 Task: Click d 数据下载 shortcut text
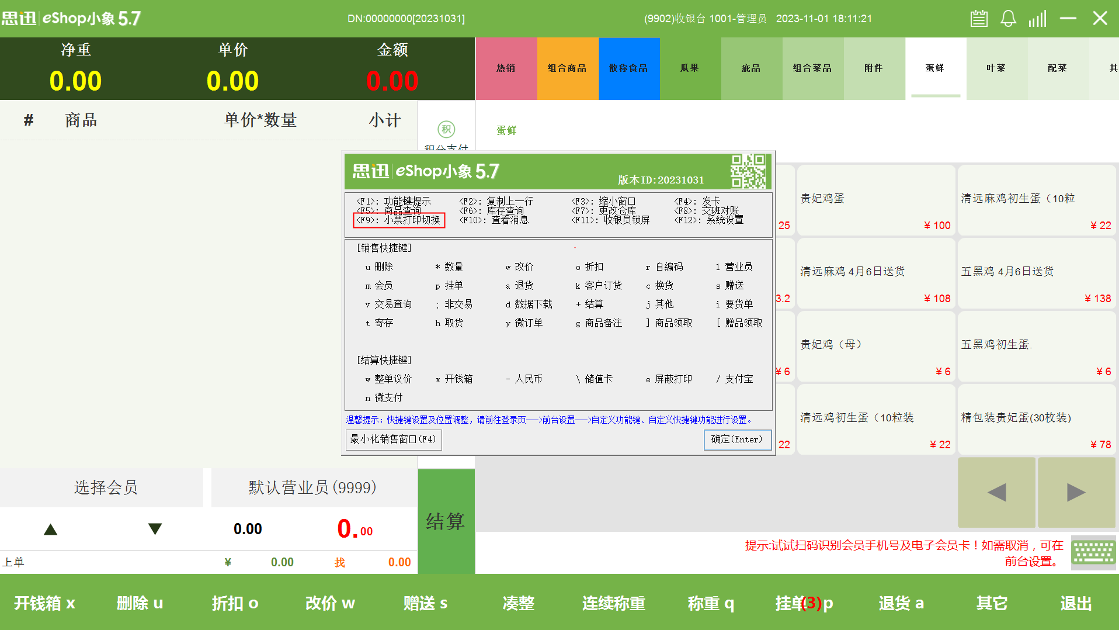529,304
